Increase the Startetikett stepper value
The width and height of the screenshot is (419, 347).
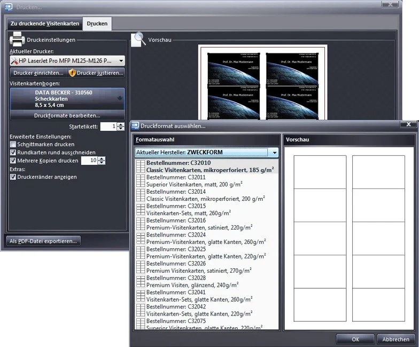coord(121,125)
